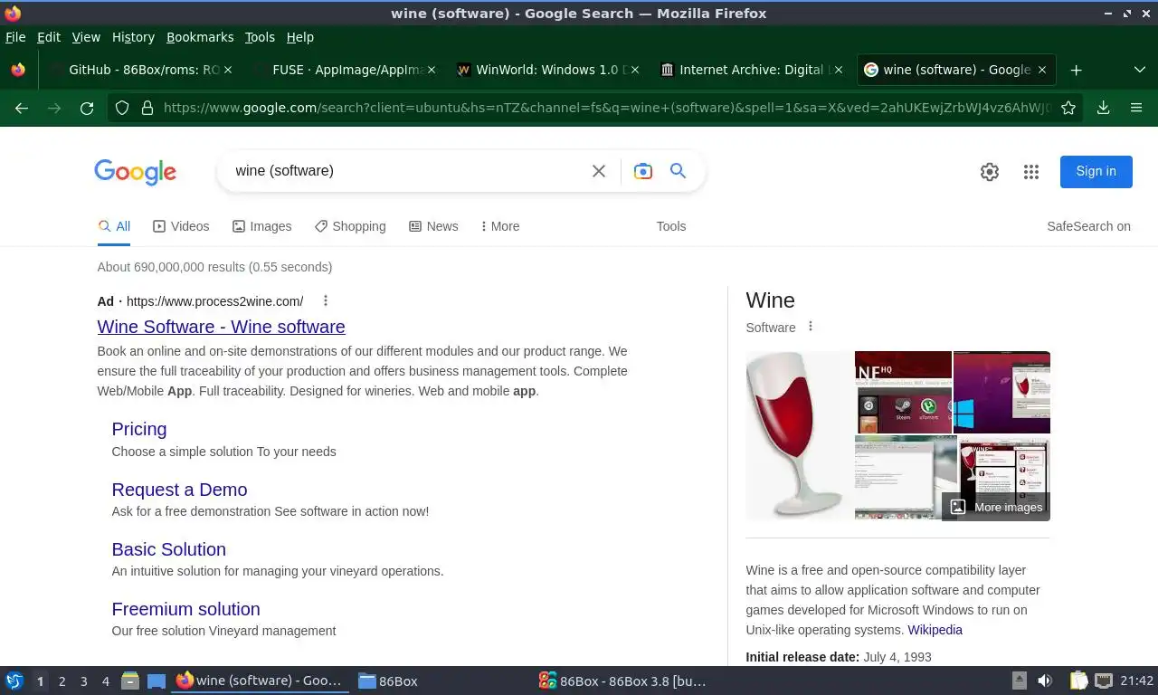Switch to the 86Box 3.8 taskbar window

(x=622, y=681)
